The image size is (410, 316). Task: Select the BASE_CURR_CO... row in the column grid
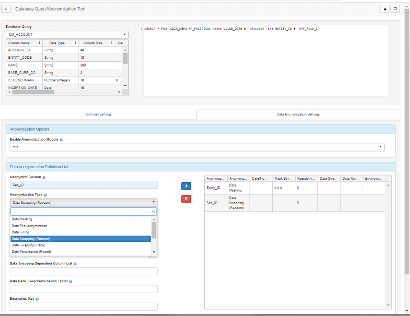point(64,73)
